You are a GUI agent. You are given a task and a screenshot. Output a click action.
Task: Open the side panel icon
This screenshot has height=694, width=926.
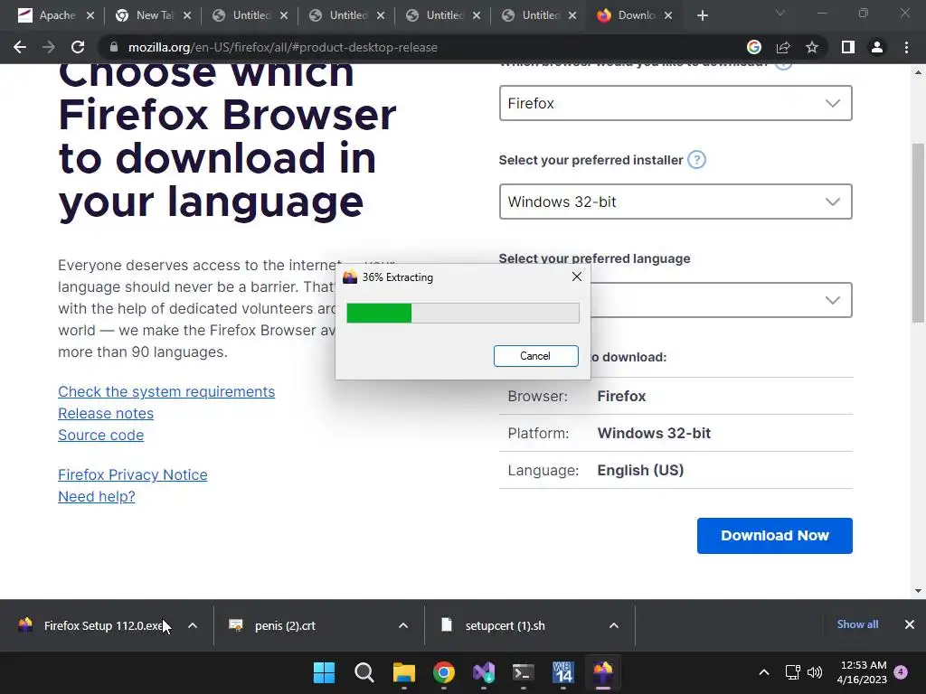coord(848,47)
